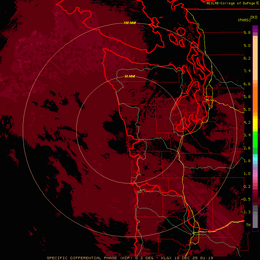The width and height of the screenshot is (260, 260).
Task: Click the KLGX station identifier in caption
Action: click(x=166, y=258)
